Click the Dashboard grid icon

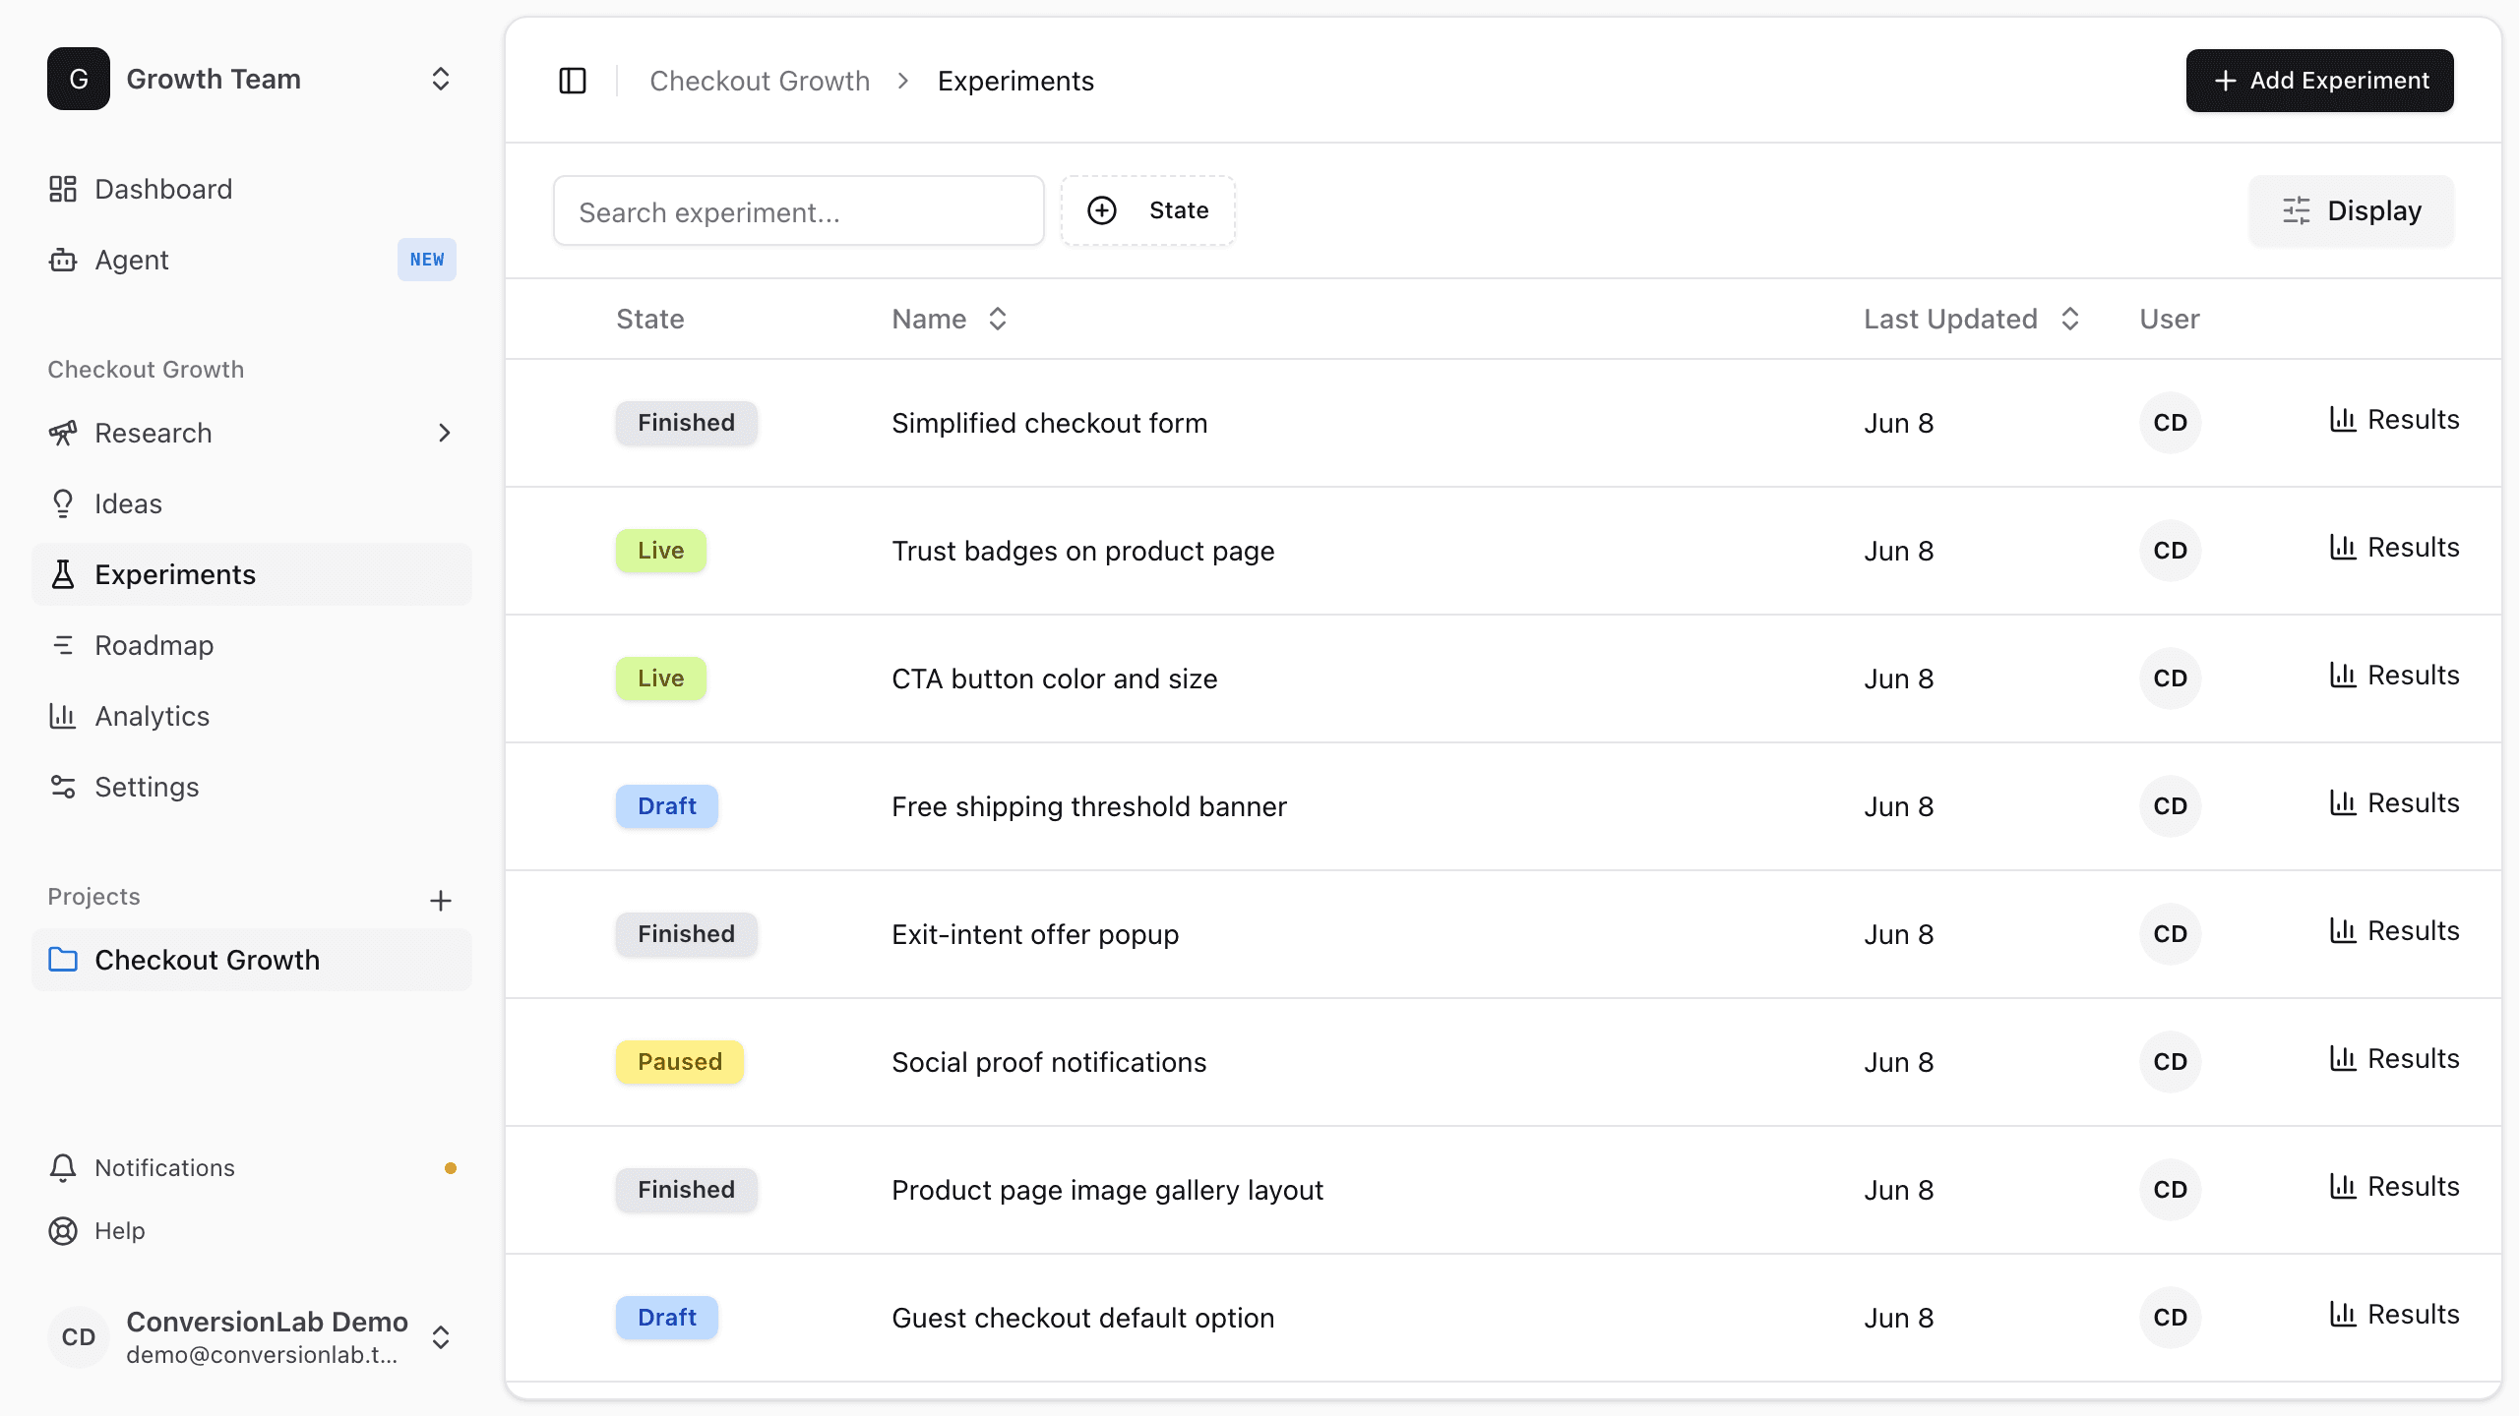(x=63, y=189)
